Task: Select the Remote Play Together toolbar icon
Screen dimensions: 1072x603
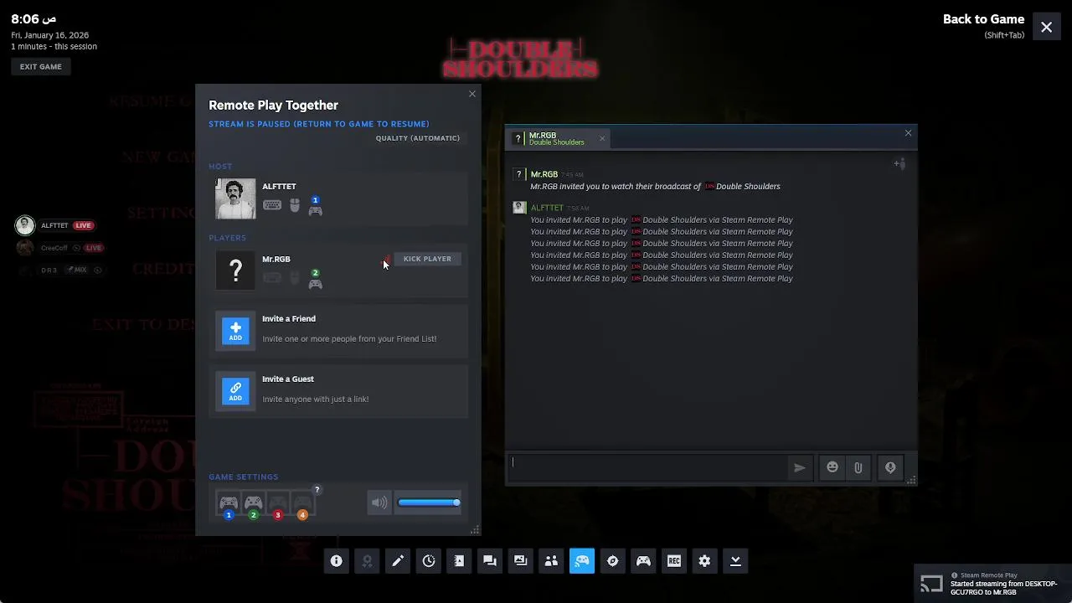Action: (582, 561)
